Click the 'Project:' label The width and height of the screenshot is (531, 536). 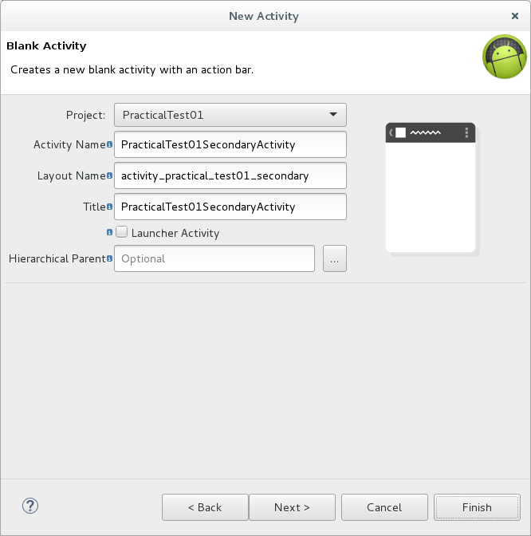point(86,115)
